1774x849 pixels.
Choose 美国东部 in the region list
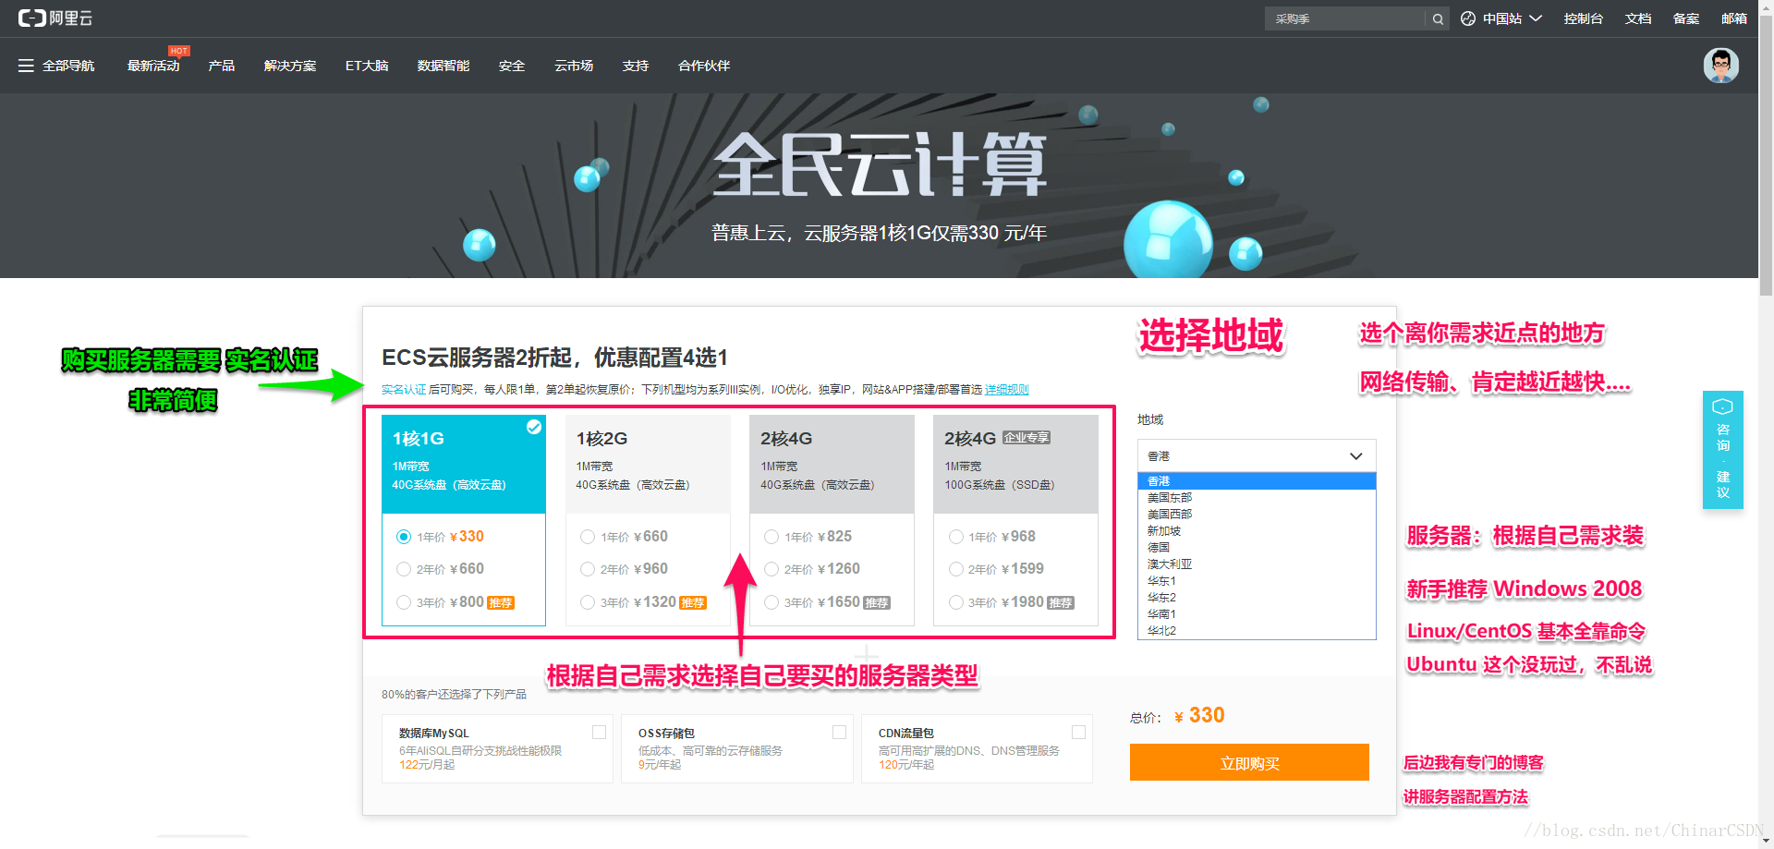1257,498
